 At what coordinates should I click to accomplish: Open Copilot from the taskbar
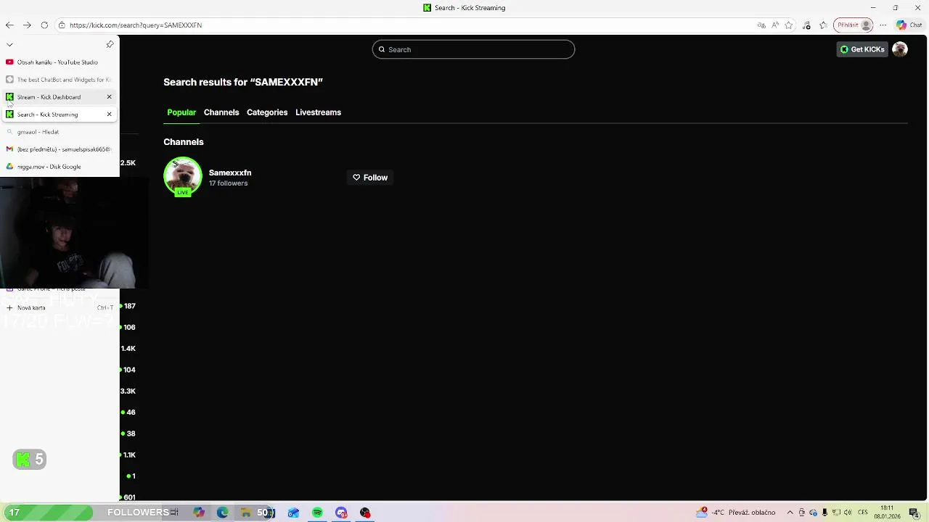coord(199,513)
